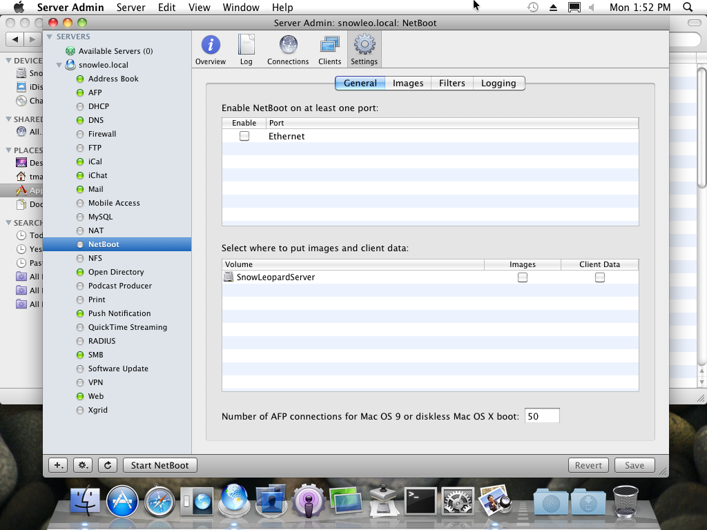Click the SnowLeopardServer volume disk icon
Image resolution: width=707 pixels, height=530 pixels.
[229, 277]
